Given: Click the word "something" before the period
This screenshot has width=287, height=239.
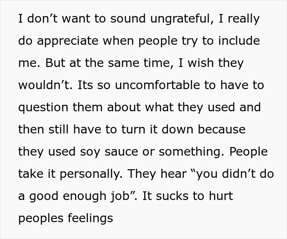Looking at the screenshot, I should click(x=191, y=152).
